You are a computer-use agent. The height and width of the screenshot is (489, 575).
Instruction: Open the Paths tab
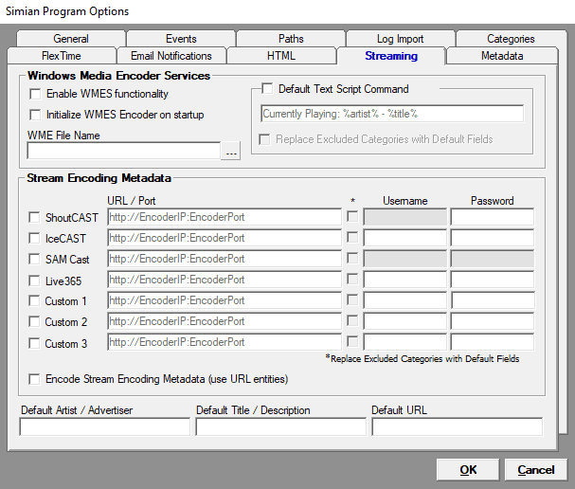[x=291, y=39]
